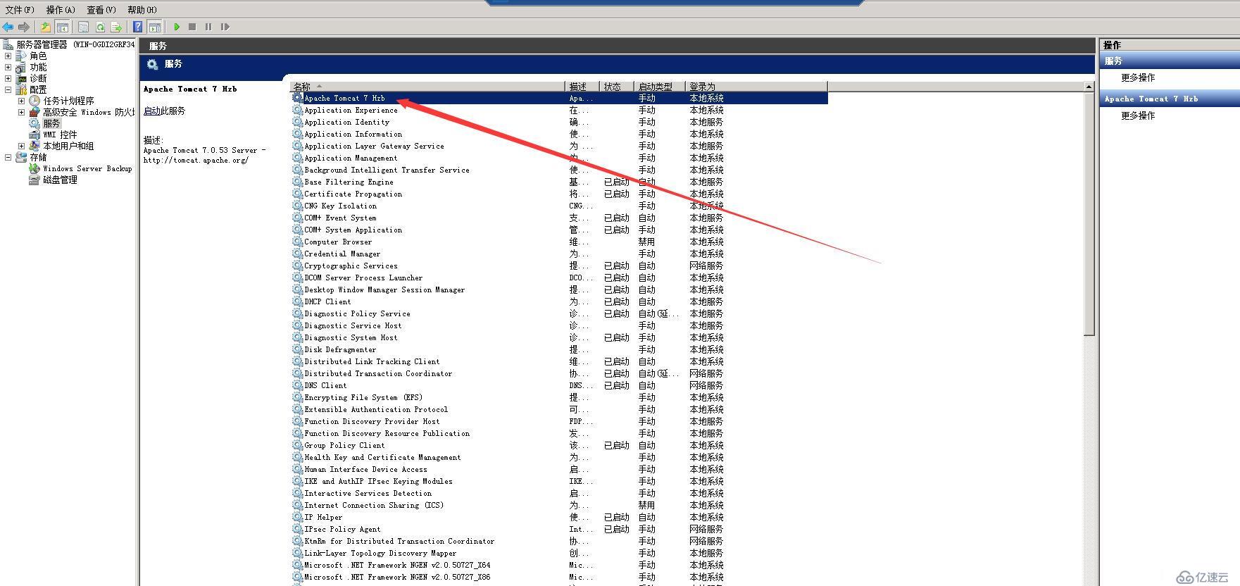This screenshot has height=586, width=1240.
Task: Select Windows Server Backup in tree
Action: pyautogui.click(x=87, y=168)
